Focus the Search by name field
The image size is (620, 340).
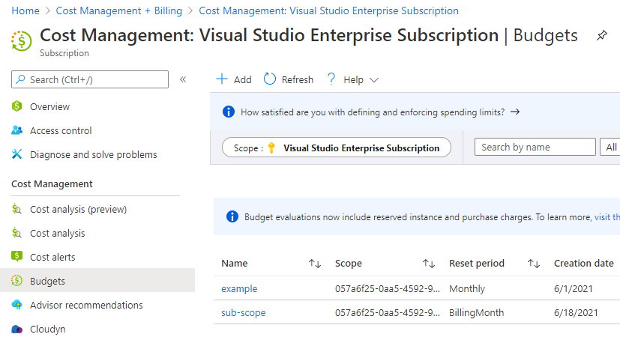(x=535, y=147)
